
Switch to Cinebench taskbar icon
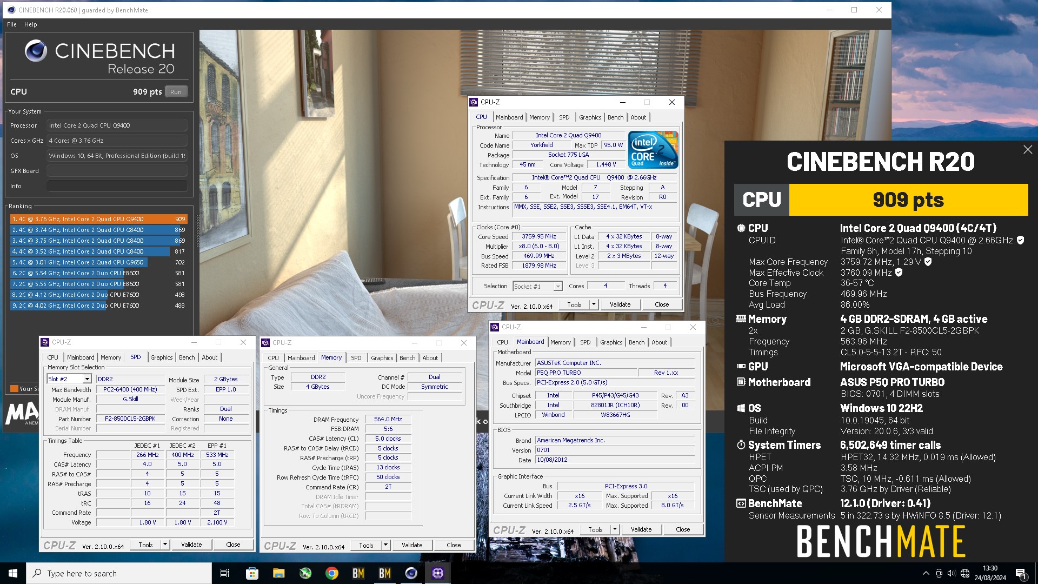click(x=411, y=573)
